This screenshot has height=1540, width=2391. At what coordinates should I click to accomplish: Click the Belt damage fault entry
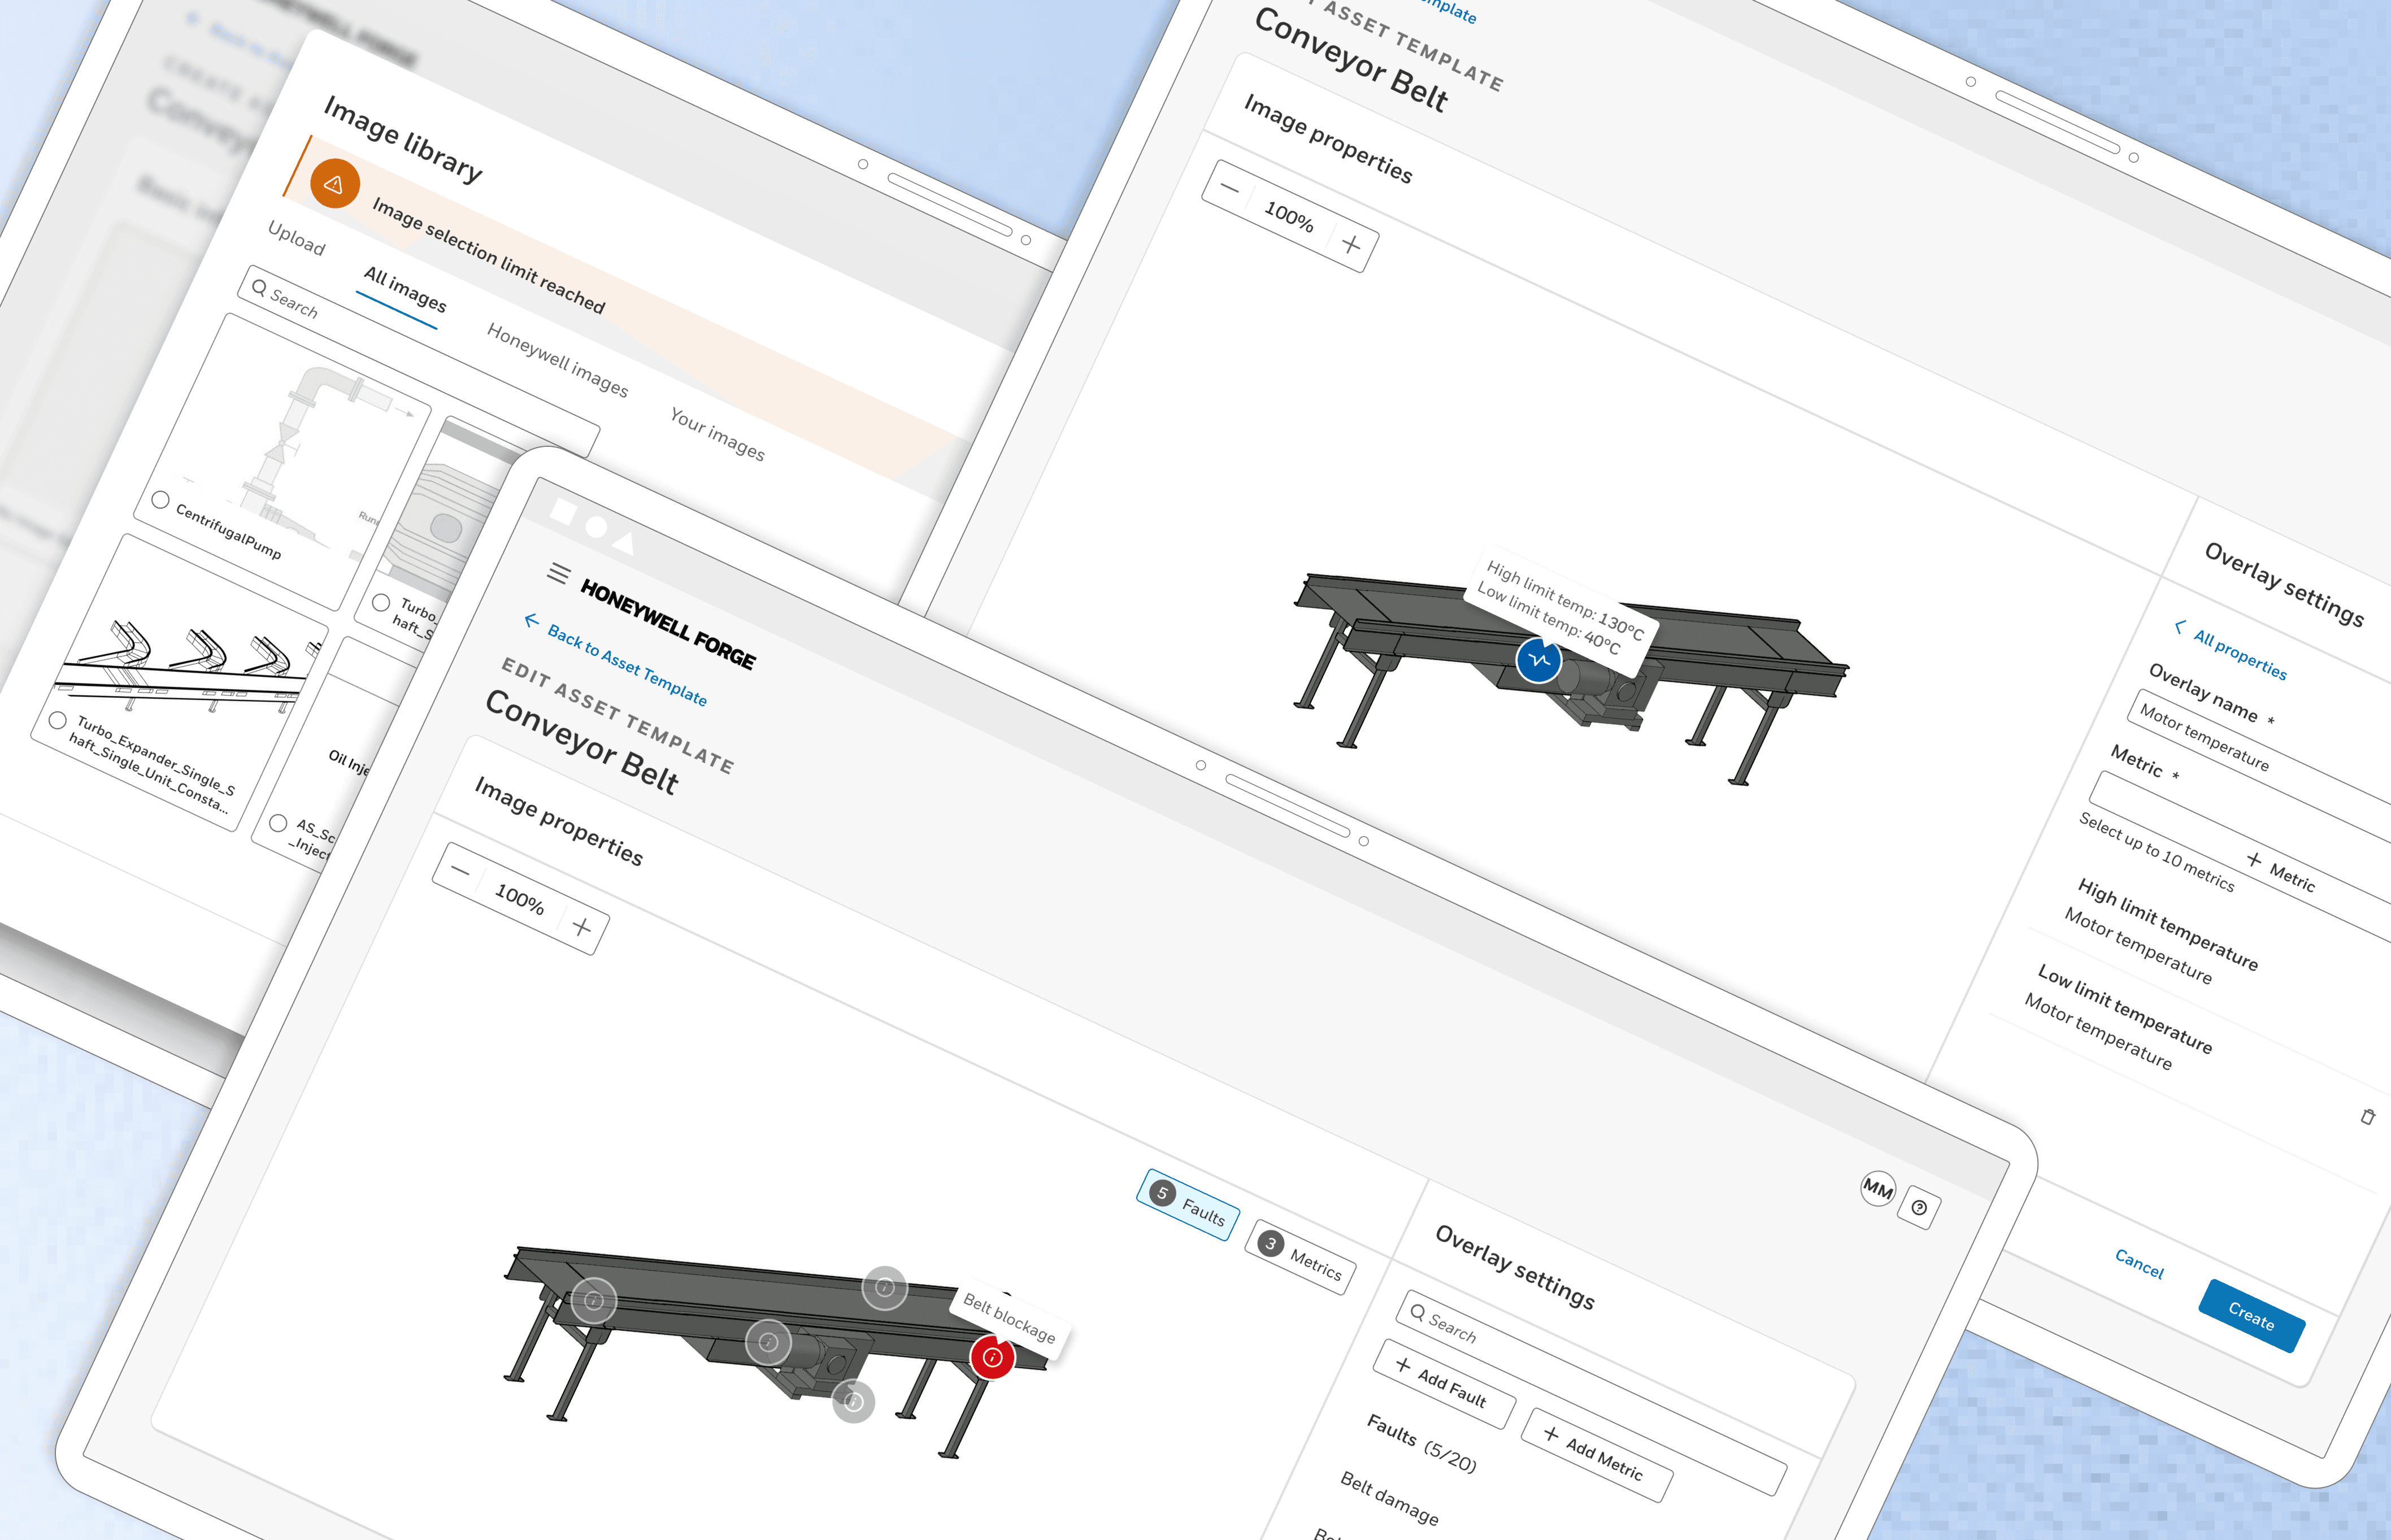click(x=1389, y=1498)
